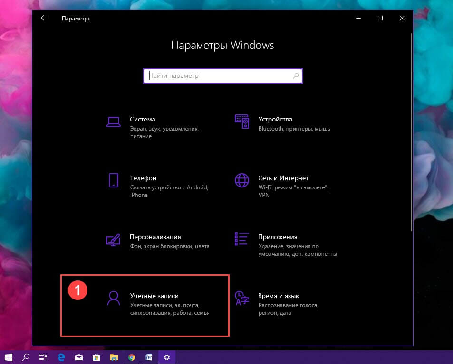Open the Word-like app on the taskbar

pos(149,357)
